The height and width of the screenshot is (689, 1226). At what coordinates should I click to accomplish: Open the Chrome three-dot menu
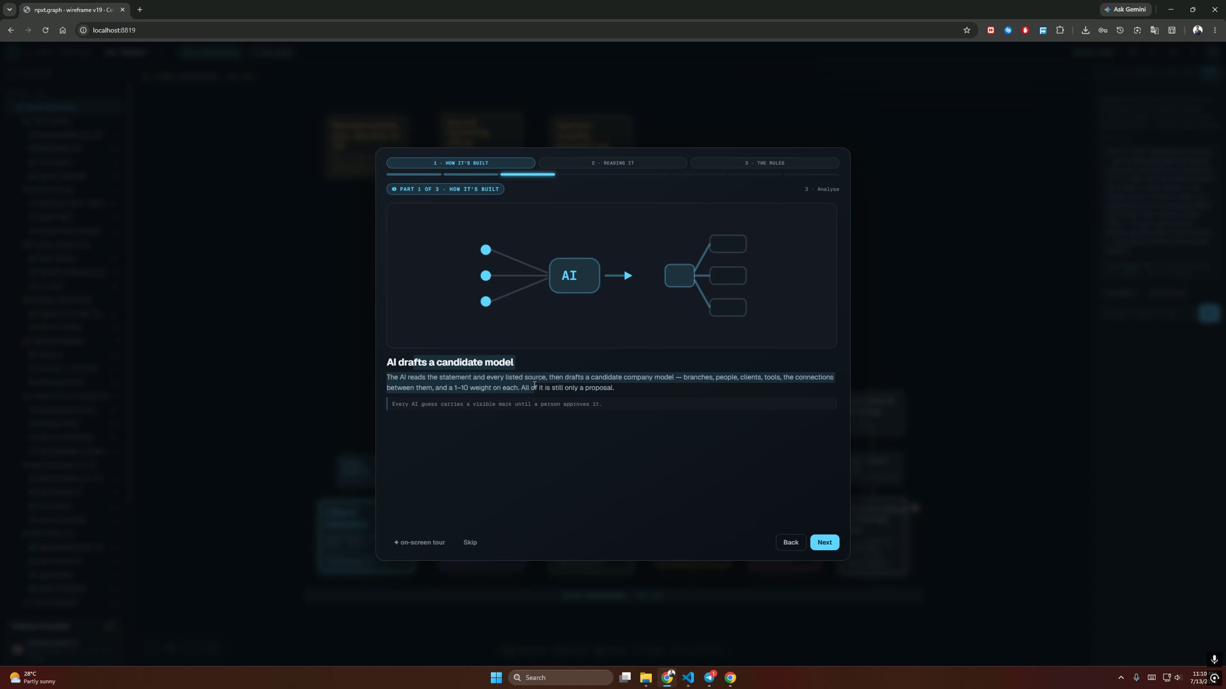[x=1215, y=30]
